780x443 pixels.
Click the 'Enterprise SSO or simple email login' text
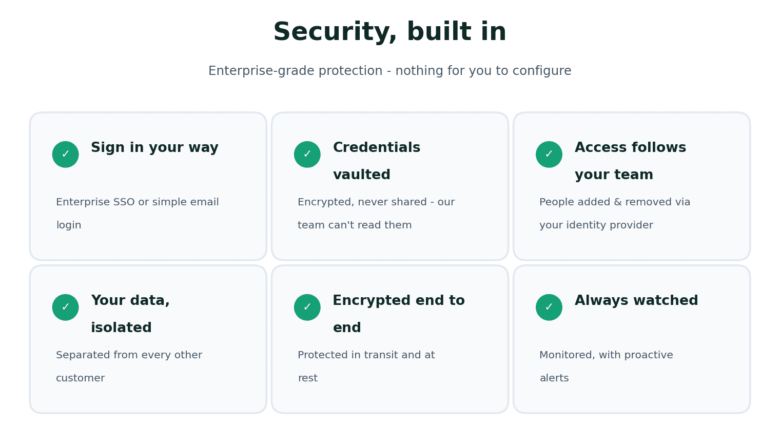tap(138, 214)
